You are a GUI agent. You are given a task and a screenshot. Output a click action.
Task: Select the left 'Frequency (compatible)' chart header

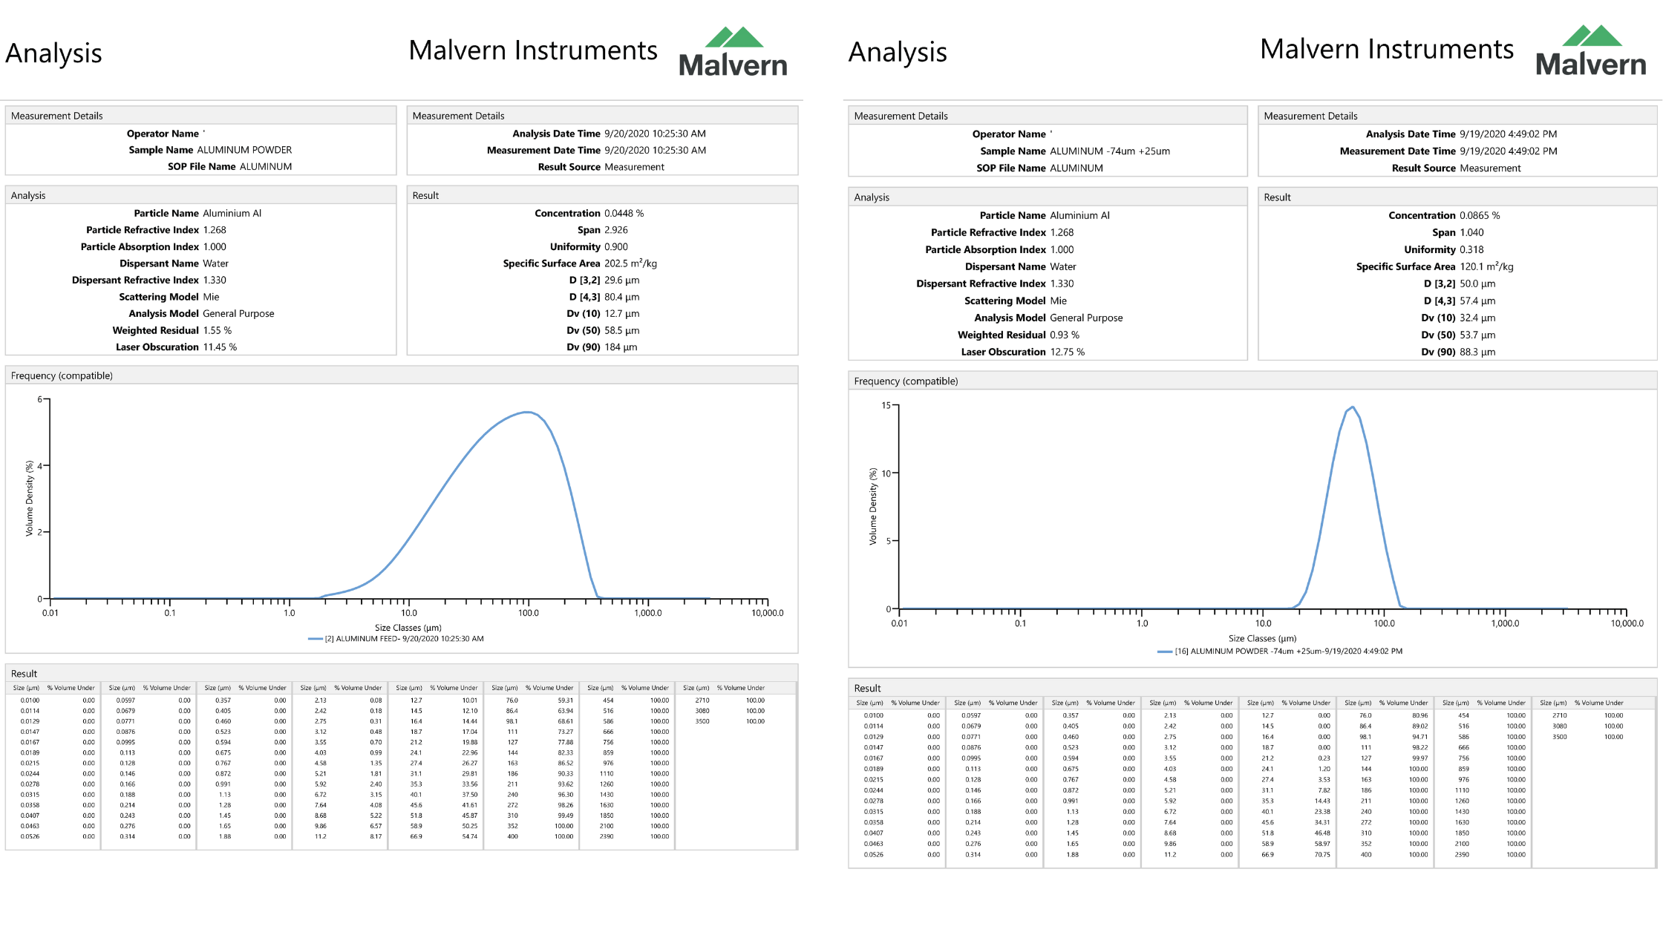point(62,375)
